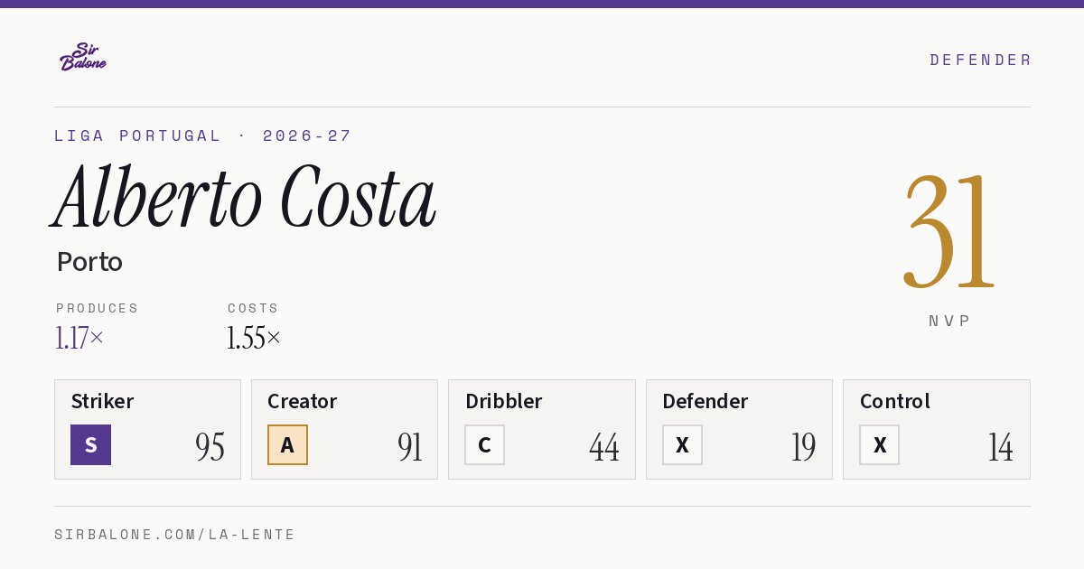Click the club name Porto
The height and width of the screenshot is (569, 1084).
pos(89,262)
